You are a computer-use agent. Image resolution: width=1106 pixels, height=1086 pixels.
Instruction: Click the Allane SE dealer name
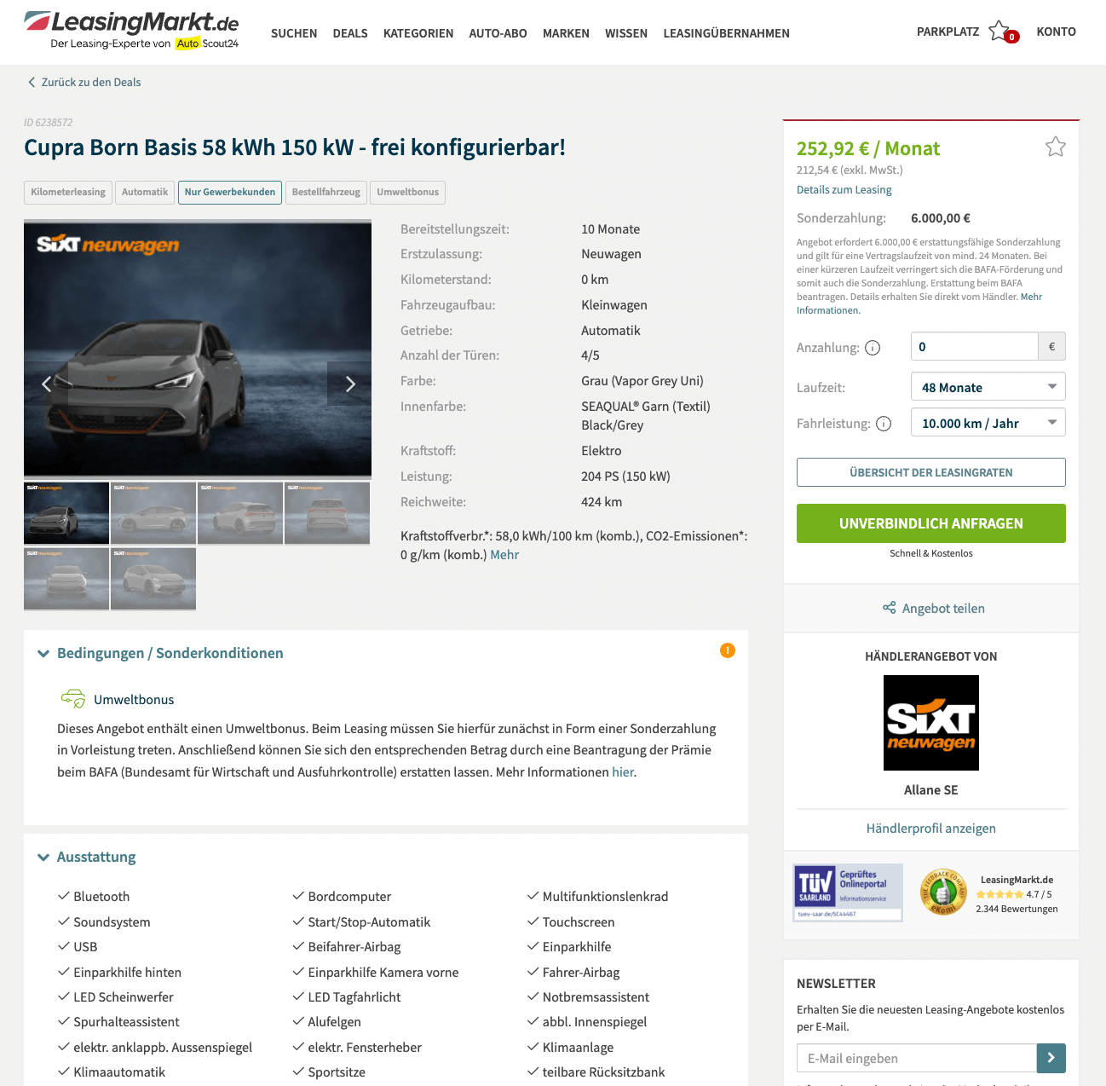(x=931, y=790)
